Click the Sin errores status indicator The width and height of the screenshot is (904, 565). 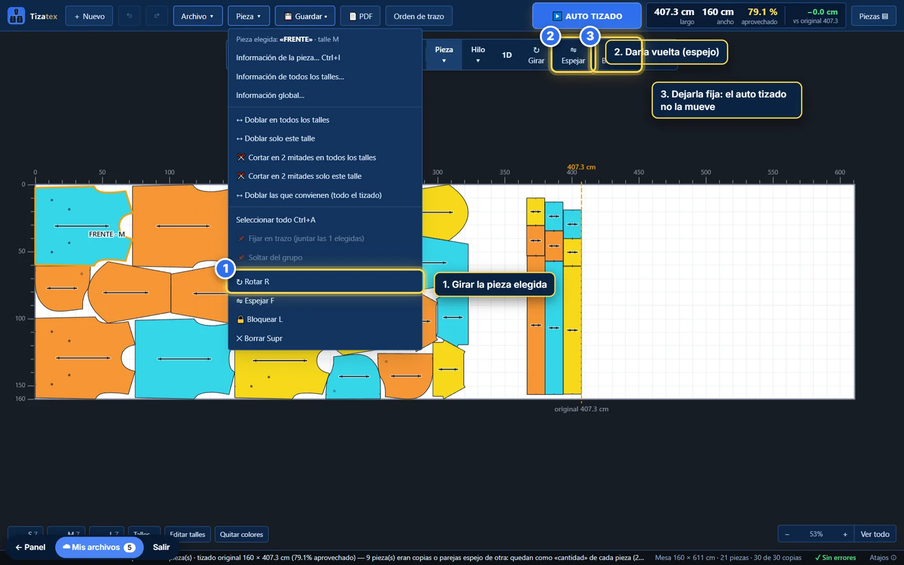point(835,558)
